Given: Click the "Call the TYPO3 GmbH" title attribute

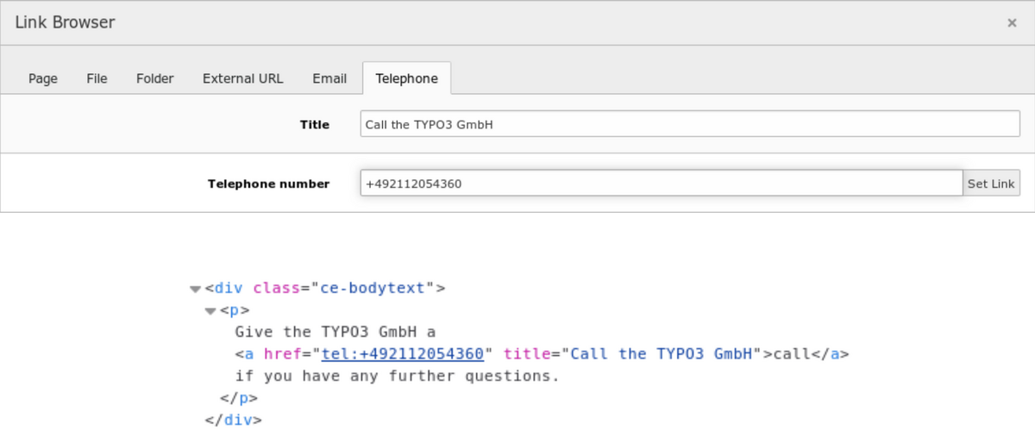Looking at the screenshot, I should click(x=662, y=354).
